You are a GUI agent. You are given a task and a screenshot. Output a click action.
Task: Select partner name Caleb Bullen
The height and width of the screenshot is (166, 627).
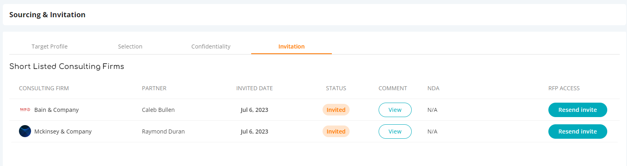[x=158, y=110]
